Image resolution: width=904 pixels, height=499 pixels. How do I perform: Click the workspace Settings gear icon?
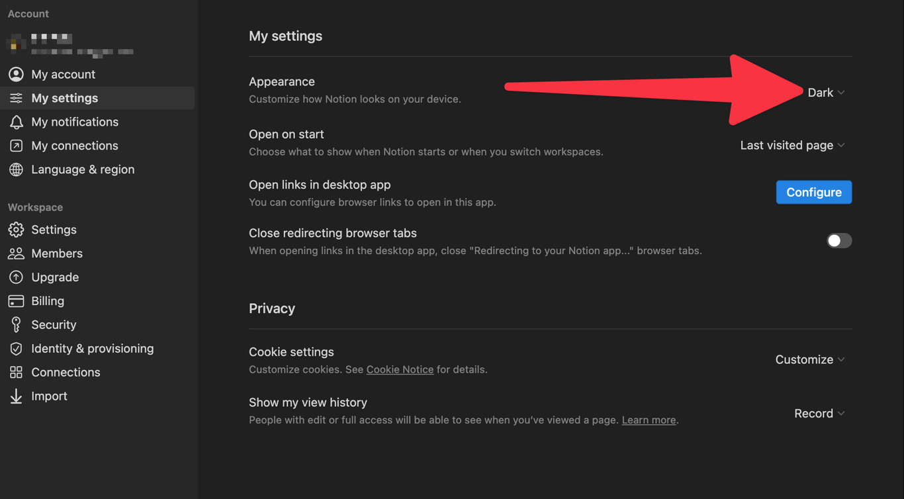(x=16, y=230)
